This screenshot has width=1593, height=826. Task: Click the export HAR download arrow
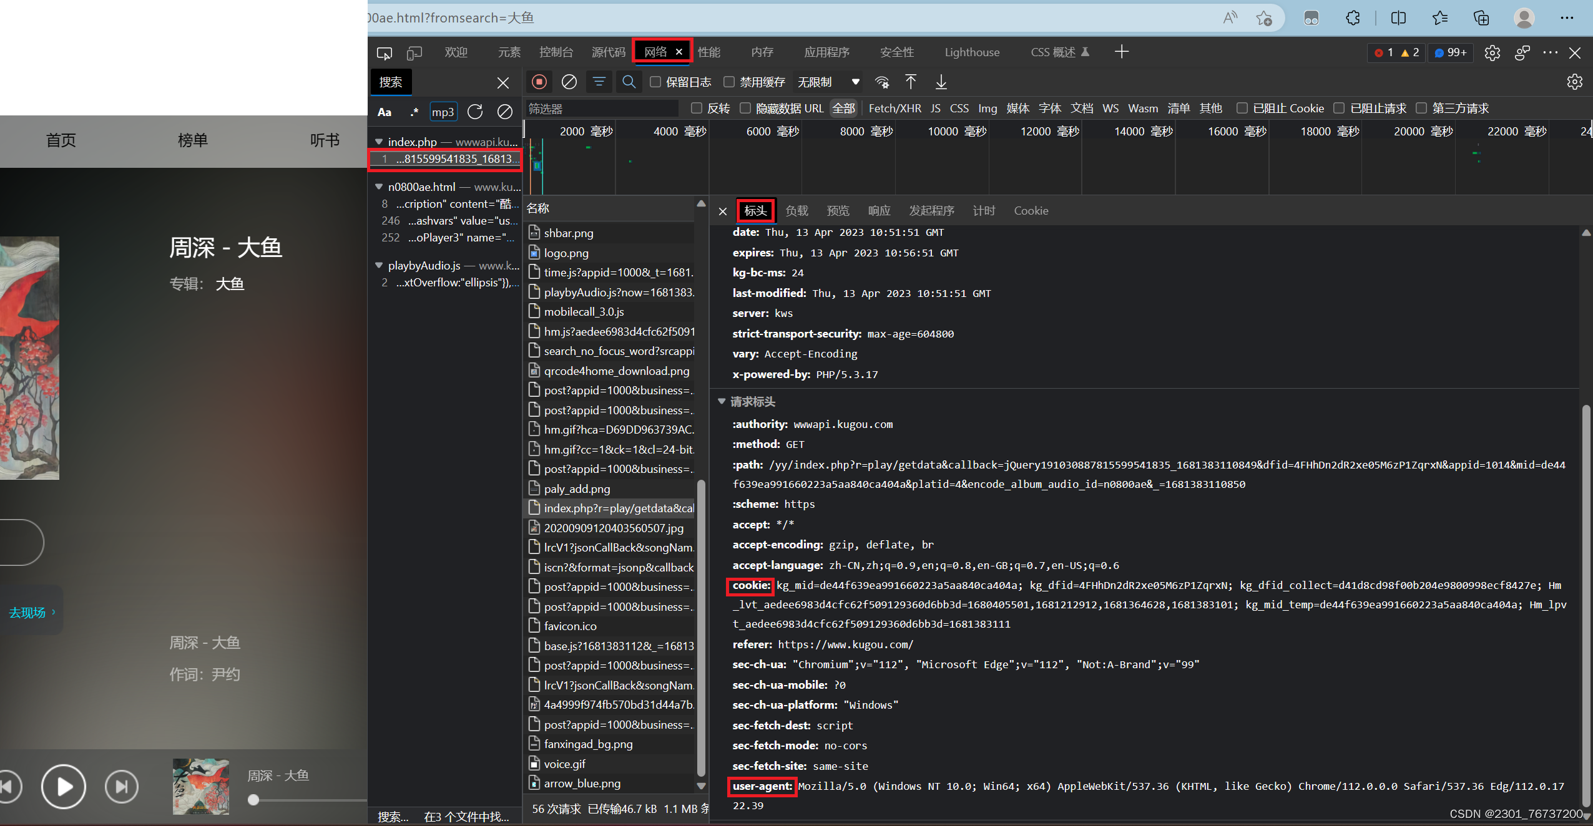coord(941,82)
